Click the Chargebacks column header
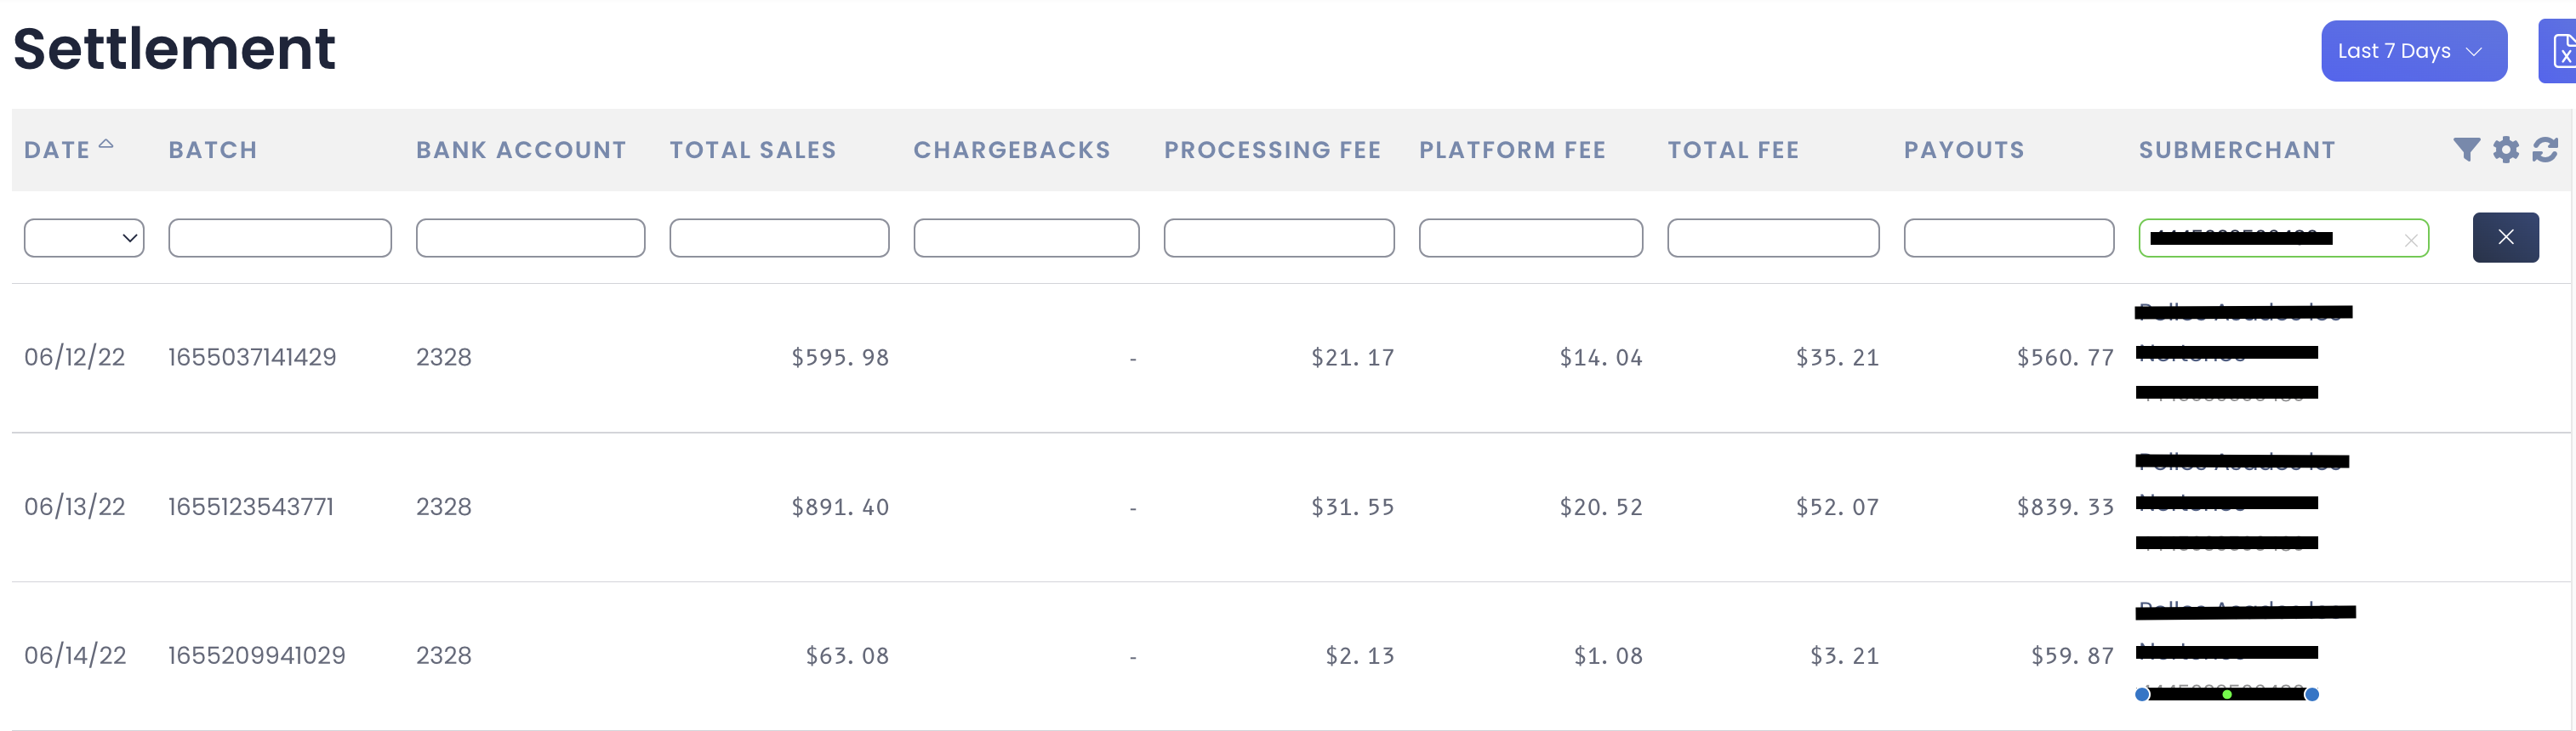 point(1011,150)
